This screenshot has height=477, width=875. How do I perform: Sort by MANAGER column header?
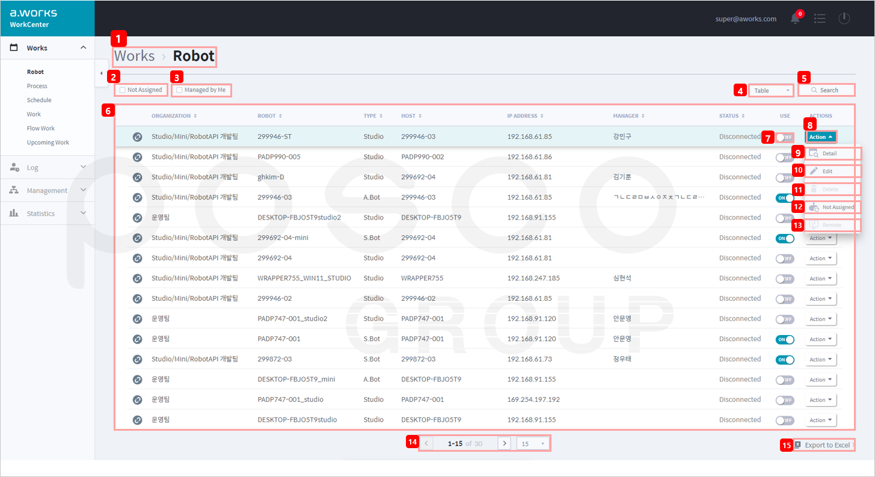coord(628,115)
